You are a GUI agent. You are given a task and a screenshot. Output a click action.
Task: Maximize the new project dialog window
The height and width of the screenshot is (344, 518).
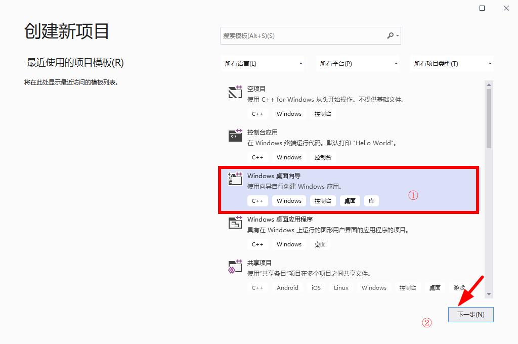[482, 8]
